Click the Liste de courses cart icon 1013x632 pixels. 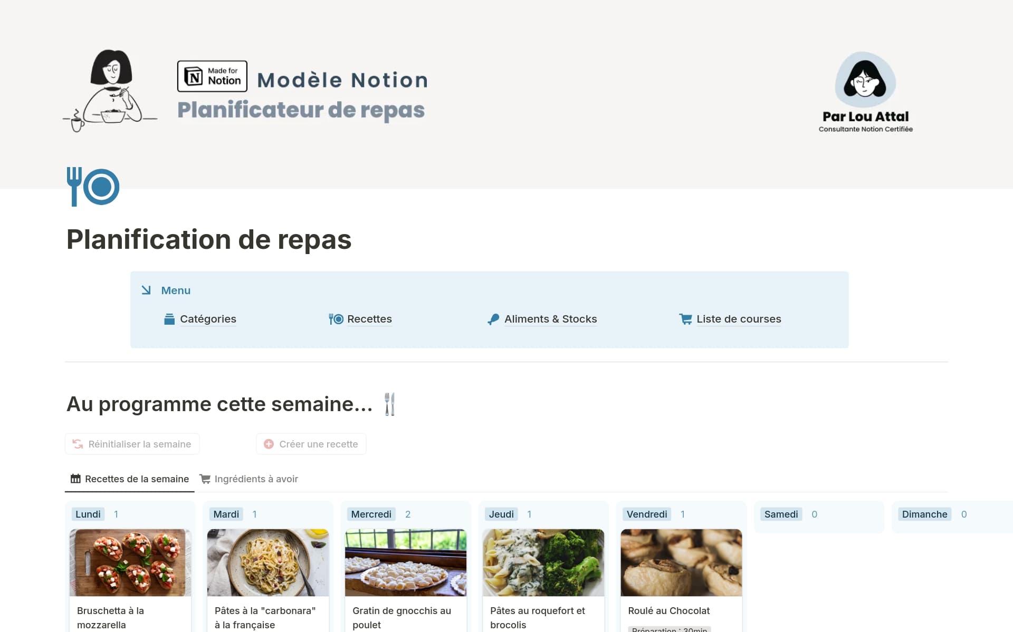pyautogui.click(x=685, y=319)
